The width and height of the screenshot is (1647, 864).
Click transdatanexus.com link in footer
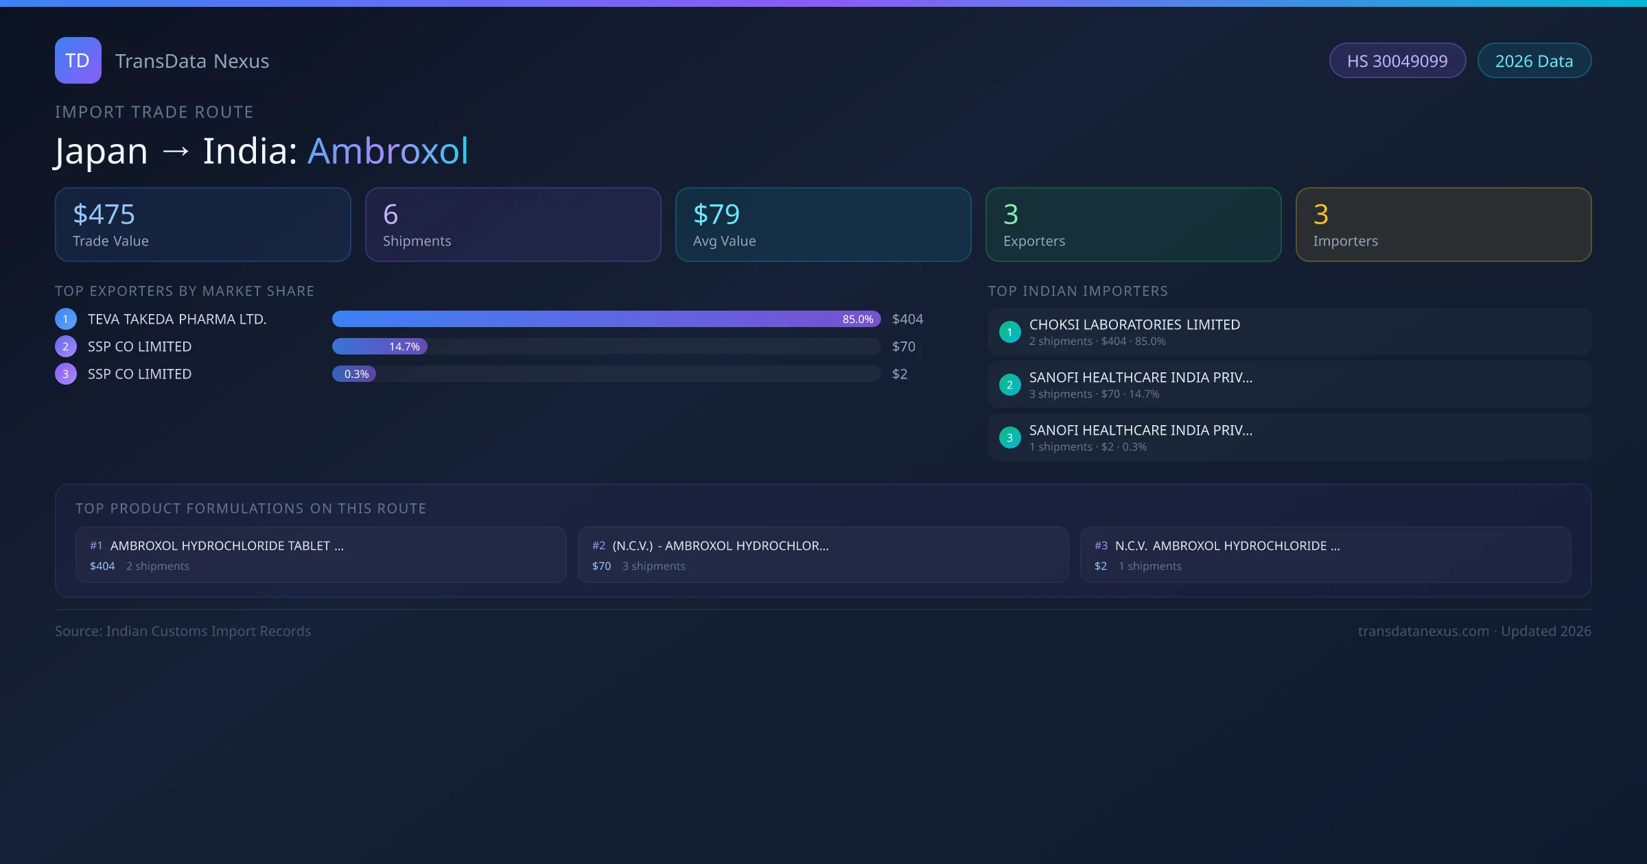click(1423, 631)
